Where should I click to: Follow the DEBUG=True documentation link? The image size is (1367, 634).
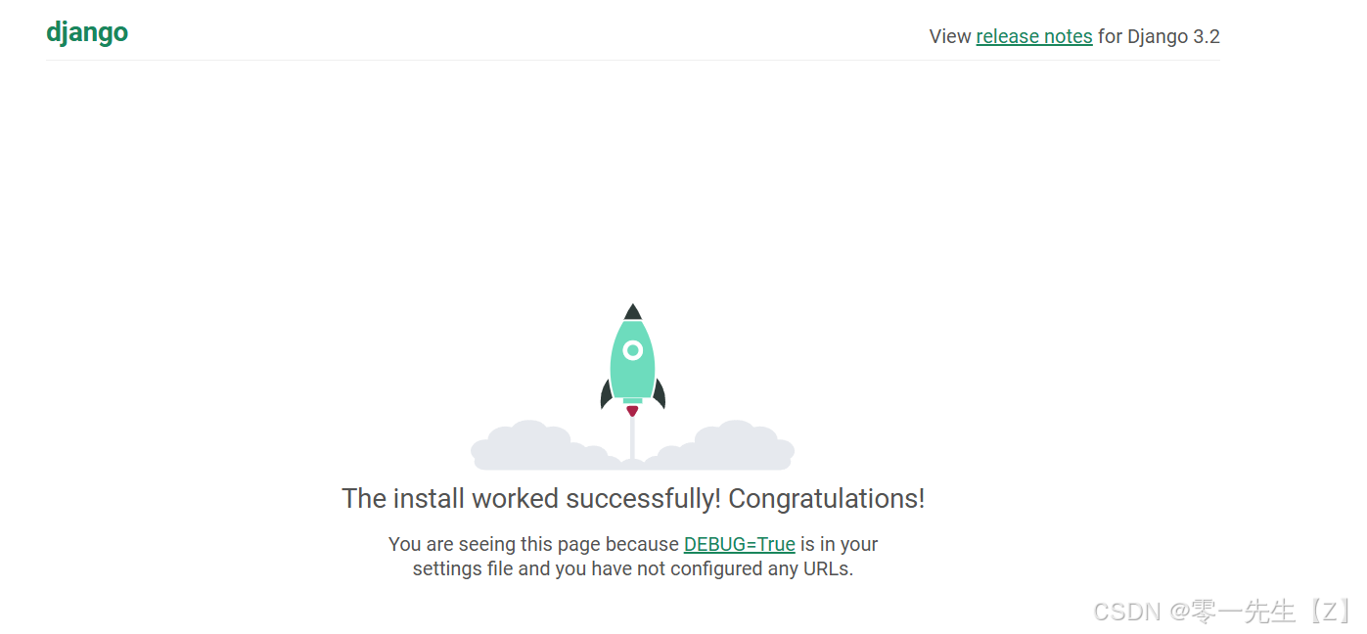(x=739, y=544)
